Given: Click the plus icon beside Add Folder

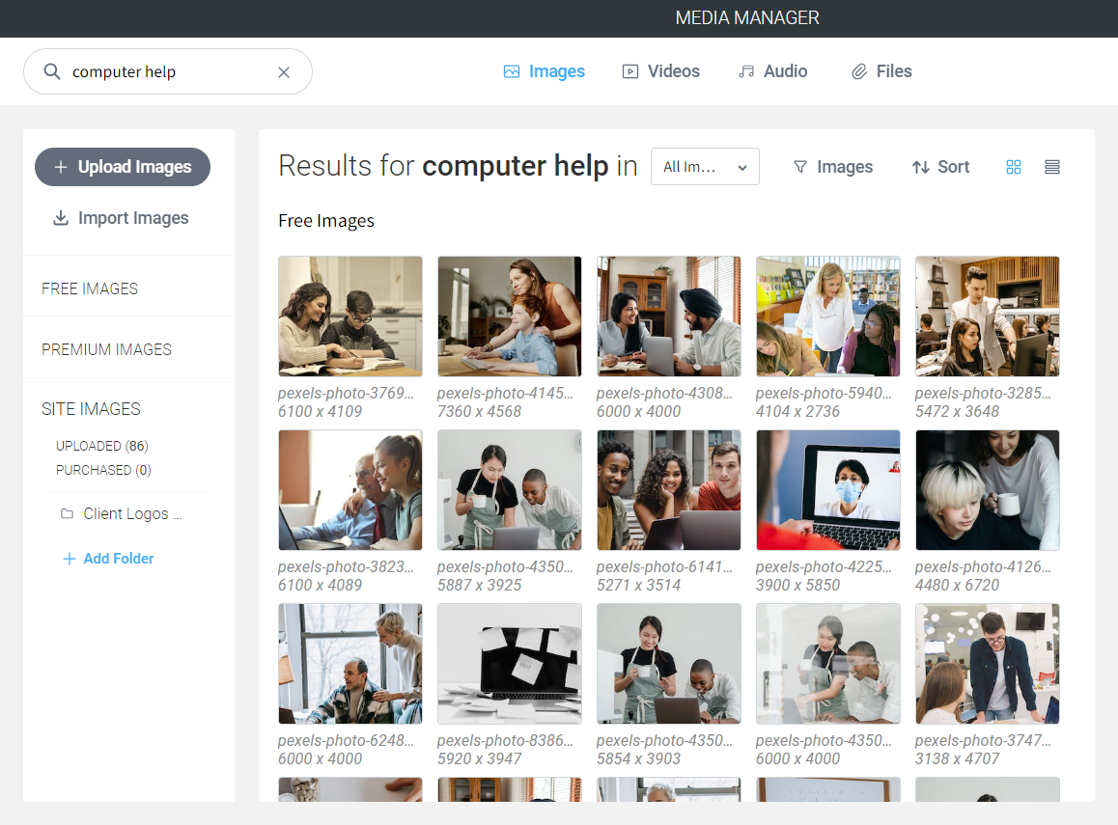Looking at the screenshot, I should click(70, 559).
